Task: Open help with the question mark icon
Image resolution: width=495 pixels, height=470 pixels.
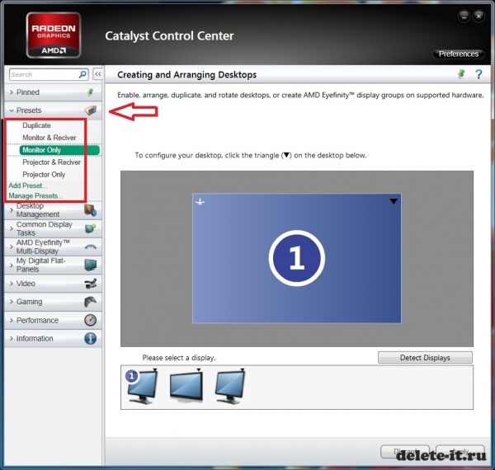Action: [x=478, y=74]
